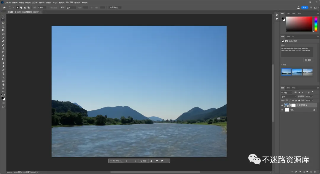
Task: Open the 选择(S) menu
Action: coord(42,3)
